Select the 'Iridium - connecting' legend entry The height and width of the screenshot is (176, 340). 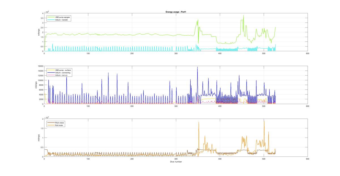[63, 73]
